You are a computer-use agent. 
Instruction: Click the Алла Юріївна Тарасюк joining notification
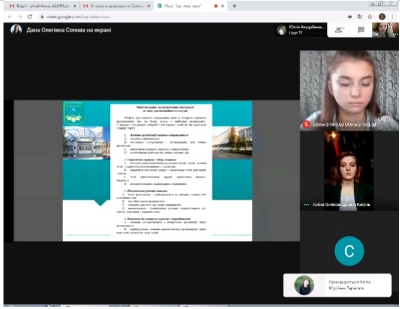338,285
